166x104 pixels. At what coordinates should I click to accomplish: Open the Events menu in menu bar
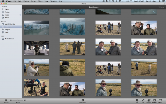pos(33,1)
